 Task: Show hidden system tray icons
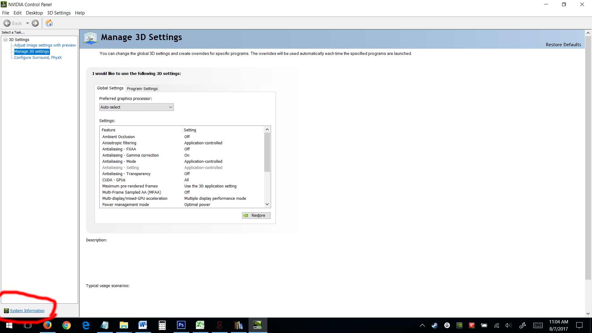tap(422, 325)
